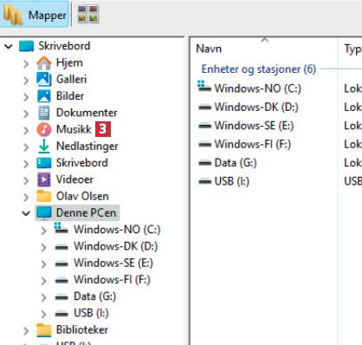Expand the Dokumenter tree node
The height and width of the screenshot is (345, 362).
26,114
